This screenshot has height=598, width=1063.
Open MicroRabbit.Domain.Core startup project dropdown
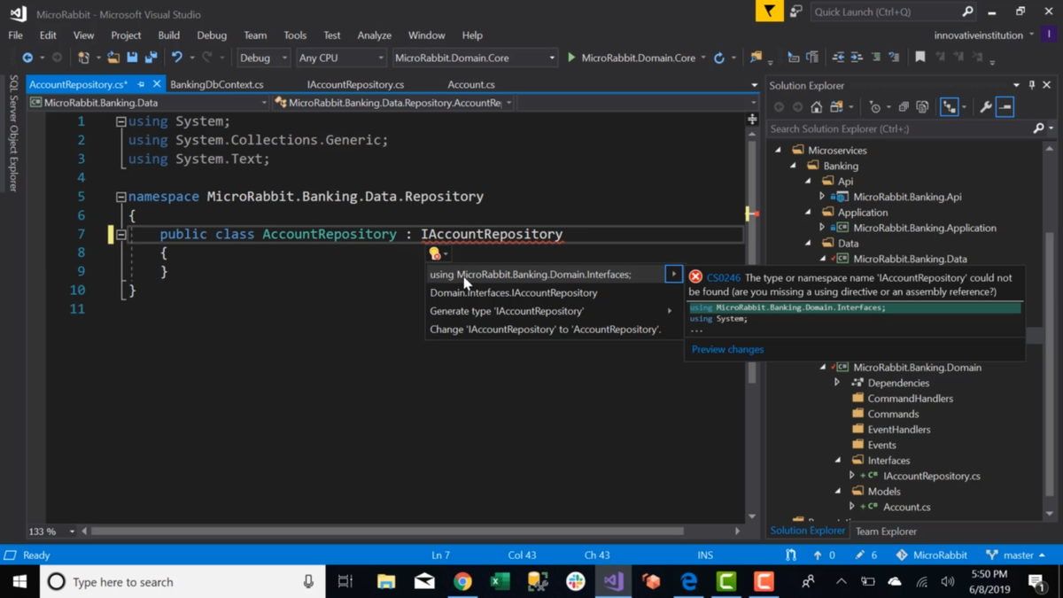click(x=475, y=58)
